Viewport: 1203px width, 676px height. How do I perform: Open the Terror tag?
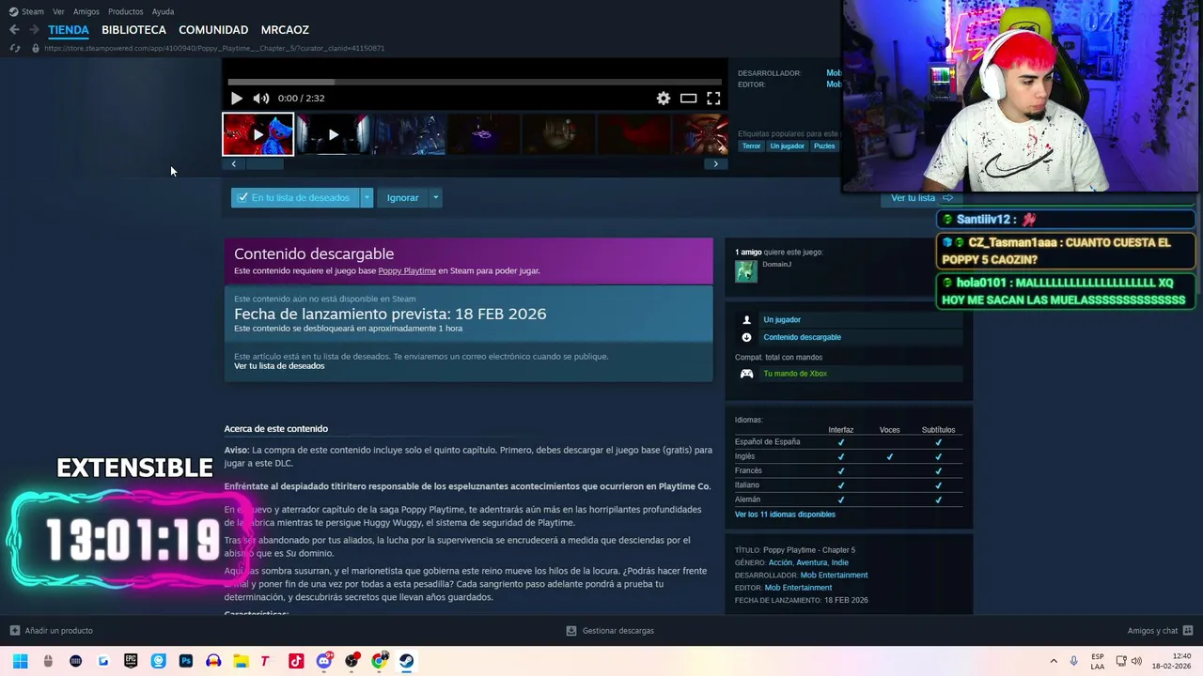(751, 146)
